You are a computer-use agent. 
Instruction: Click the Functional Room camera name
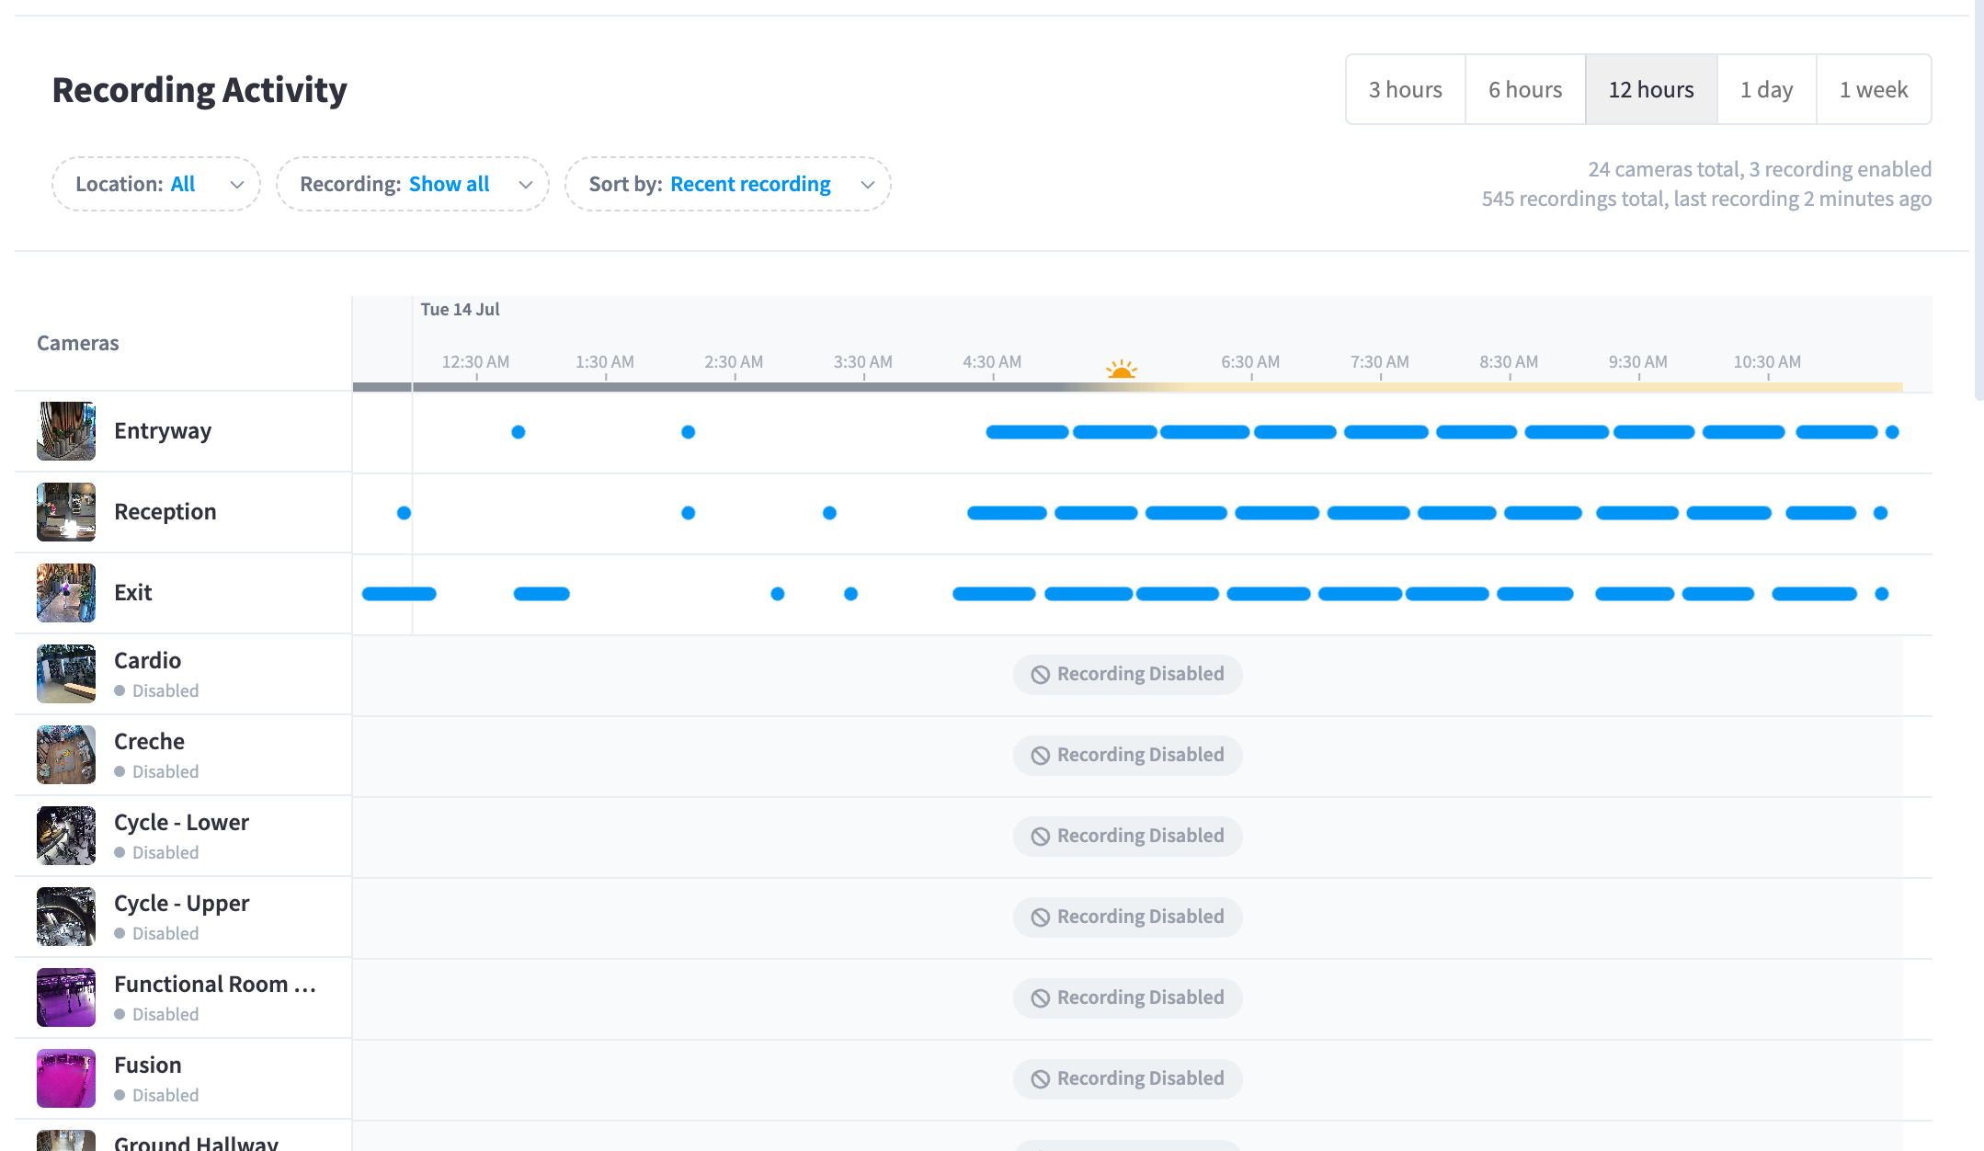pos(215,985)
